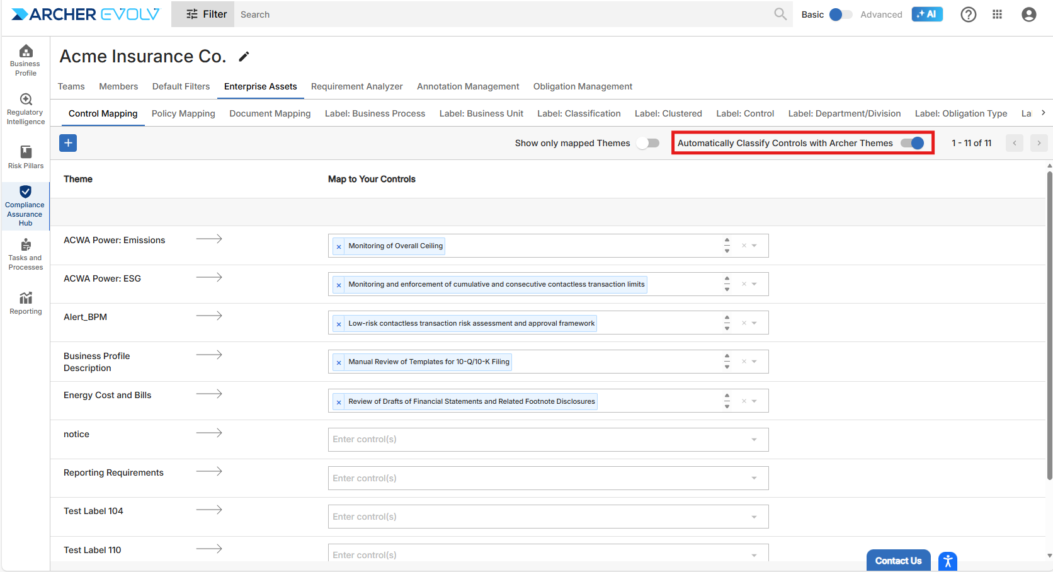Expand Reporting Requirements controls dropdown
This screenshot has width=1053, height=572.
pos(754,478)
